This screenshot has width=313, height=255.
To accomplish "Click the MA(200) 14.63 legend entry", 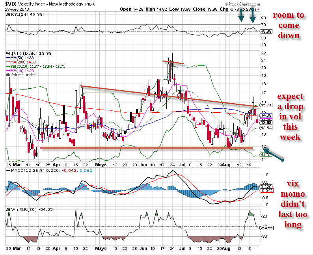I will click(x=24, y=63).
